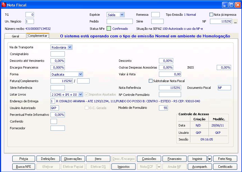Click the Desc./Encargos button
This screenshot has height=172, width=242.
pos(124,159)
